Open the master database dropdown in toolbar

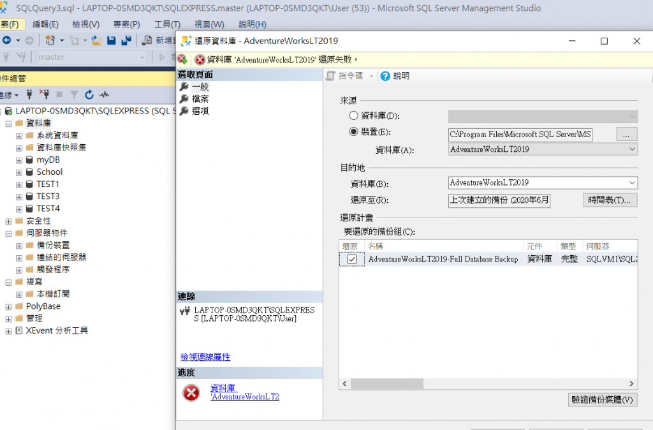click(142, 57)
